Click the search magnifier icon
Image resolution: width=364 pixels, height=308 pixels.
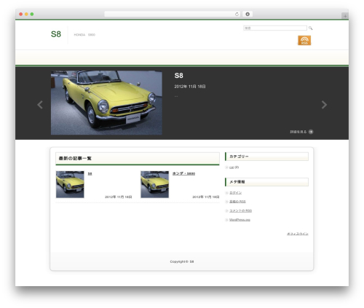coord(310,28)
